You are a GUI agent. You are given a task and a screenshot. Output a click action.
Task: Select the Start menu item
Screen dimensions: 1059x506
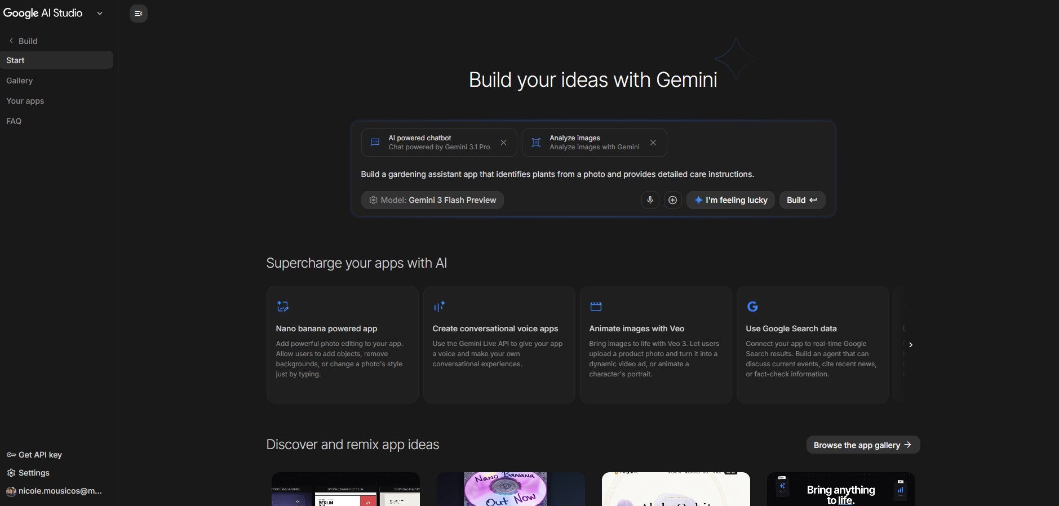56,60
